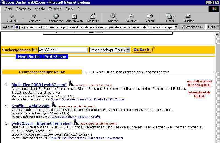Click the page icon in the address bar
This screenshot has width=220, height=143.
point(17,27)
